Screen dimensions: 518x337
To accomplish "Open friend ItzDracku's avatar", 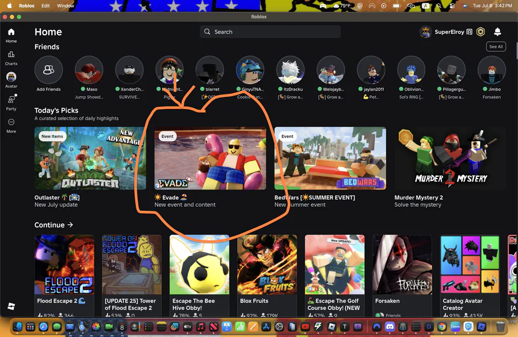I will pos(291,70).
